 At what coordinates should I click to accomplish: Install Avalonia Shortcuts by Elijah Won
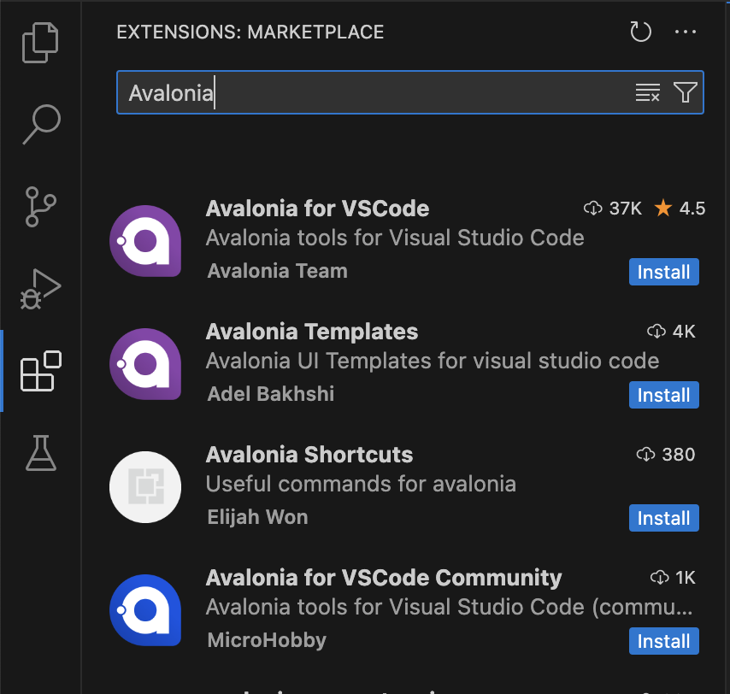(663, 518)
